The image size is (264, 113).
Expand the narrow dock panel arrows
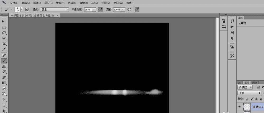pos(226,15)
